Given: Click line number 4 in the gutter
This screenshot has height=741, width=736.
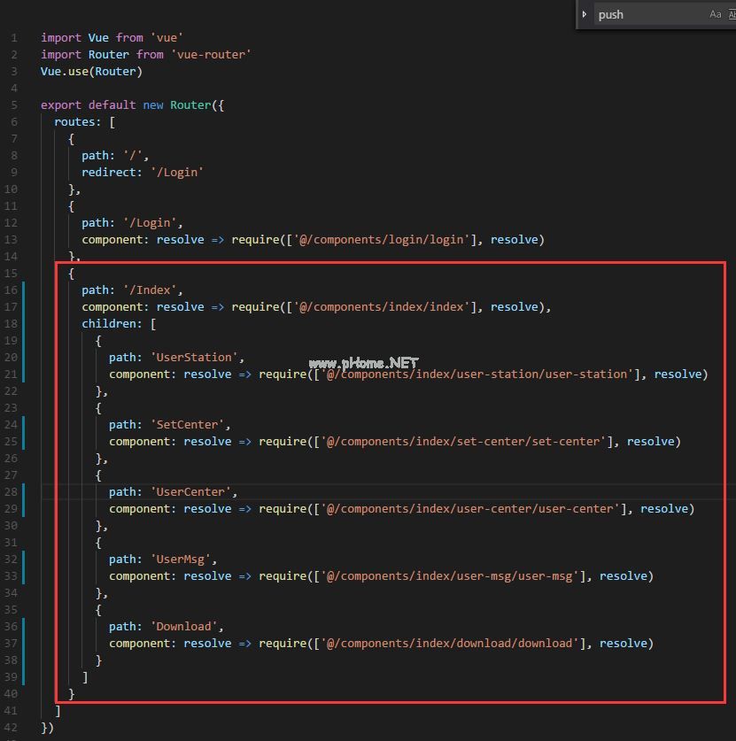Looking at the screenshot, I should click(14, 89).
